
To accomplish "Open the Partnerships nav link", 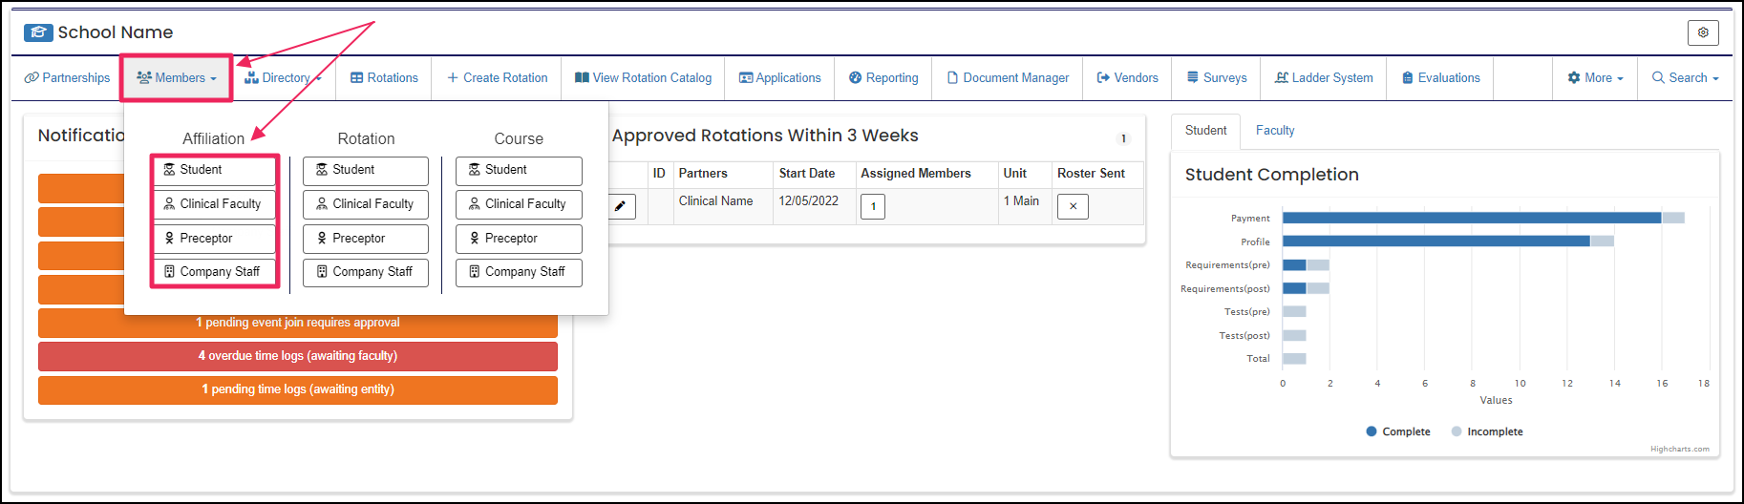I will tap(68, 78).
